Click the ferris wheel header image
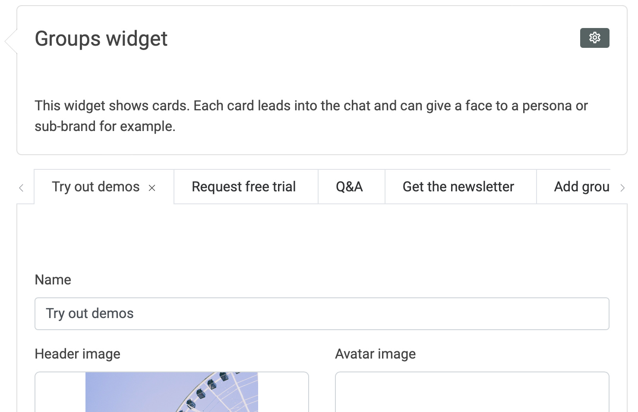Viewport: 638px width, 412px height. pyautogui.click(x=171, y=392)
